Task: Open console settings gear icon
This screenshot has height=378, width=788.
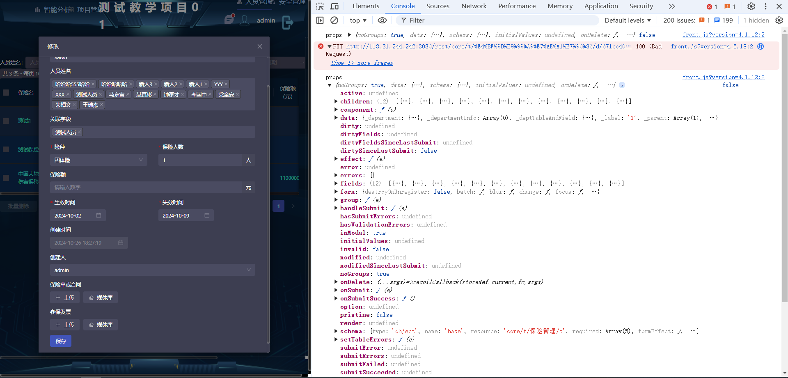Action: (779, 20)
